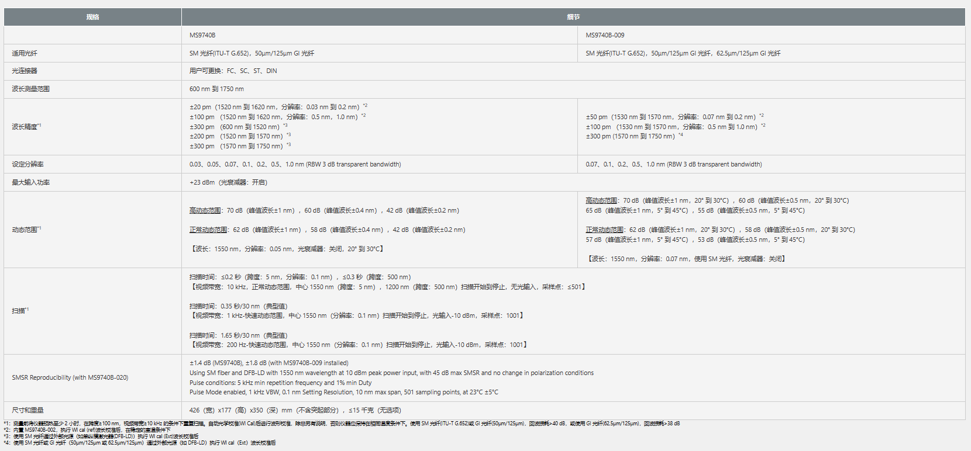Click underlined 高动态范围 in the MS9740B column

pos(205,210)
